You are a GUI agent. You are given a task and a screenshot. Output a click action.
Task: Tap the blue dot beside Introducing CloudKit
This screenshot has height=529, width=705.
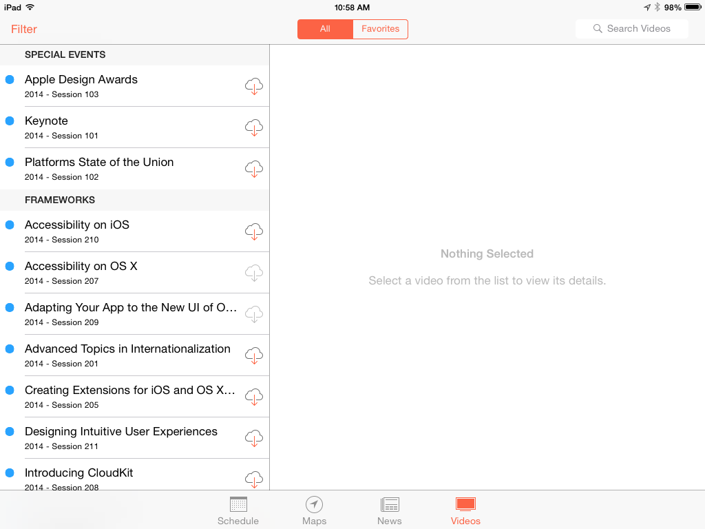tap(10, 473)
